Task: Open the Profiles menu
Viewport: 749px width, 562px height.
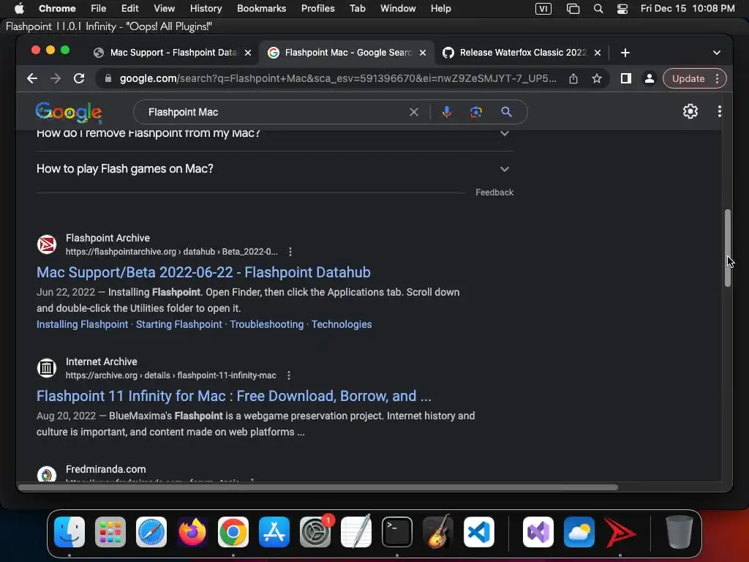Action: pyautogui.click(x=317, y=9)
